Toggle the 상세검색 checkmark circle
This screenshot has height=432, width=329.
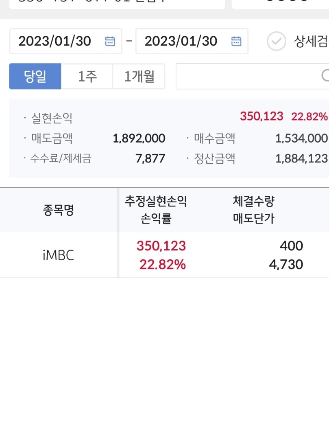pos(276,41)
